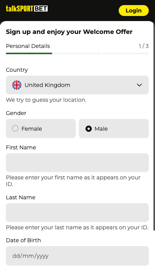Select the Male radio button
This screenshot has width=155, height=266.
coord(89,129)
